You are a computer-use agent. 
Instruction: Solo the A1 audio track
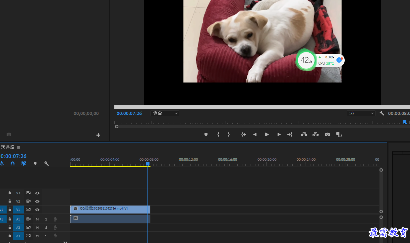pyautogui.click(x=46, y=219)
